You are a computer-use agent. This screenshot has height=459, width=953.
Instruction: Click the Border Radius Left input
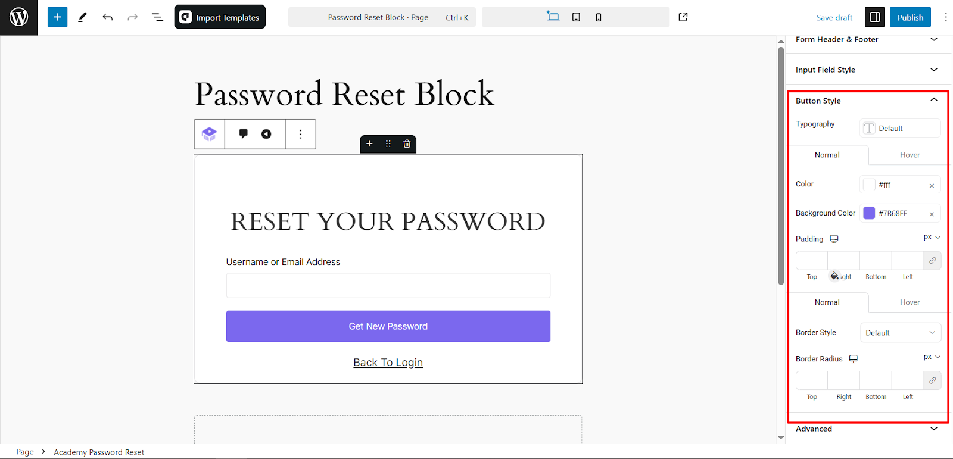pyautogui.click(x=908, y=380)
